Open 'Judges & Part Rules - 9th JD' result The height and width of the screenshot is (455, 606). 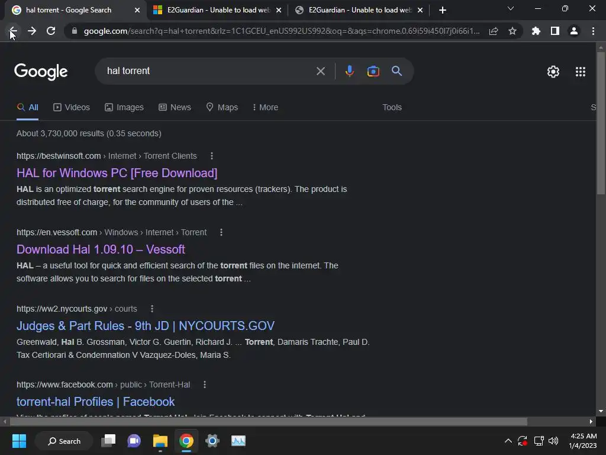(146, 326)
